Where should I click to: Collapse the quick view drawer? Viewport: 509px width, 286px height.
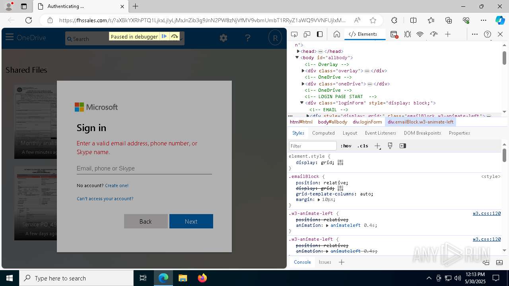pos(500,262)
